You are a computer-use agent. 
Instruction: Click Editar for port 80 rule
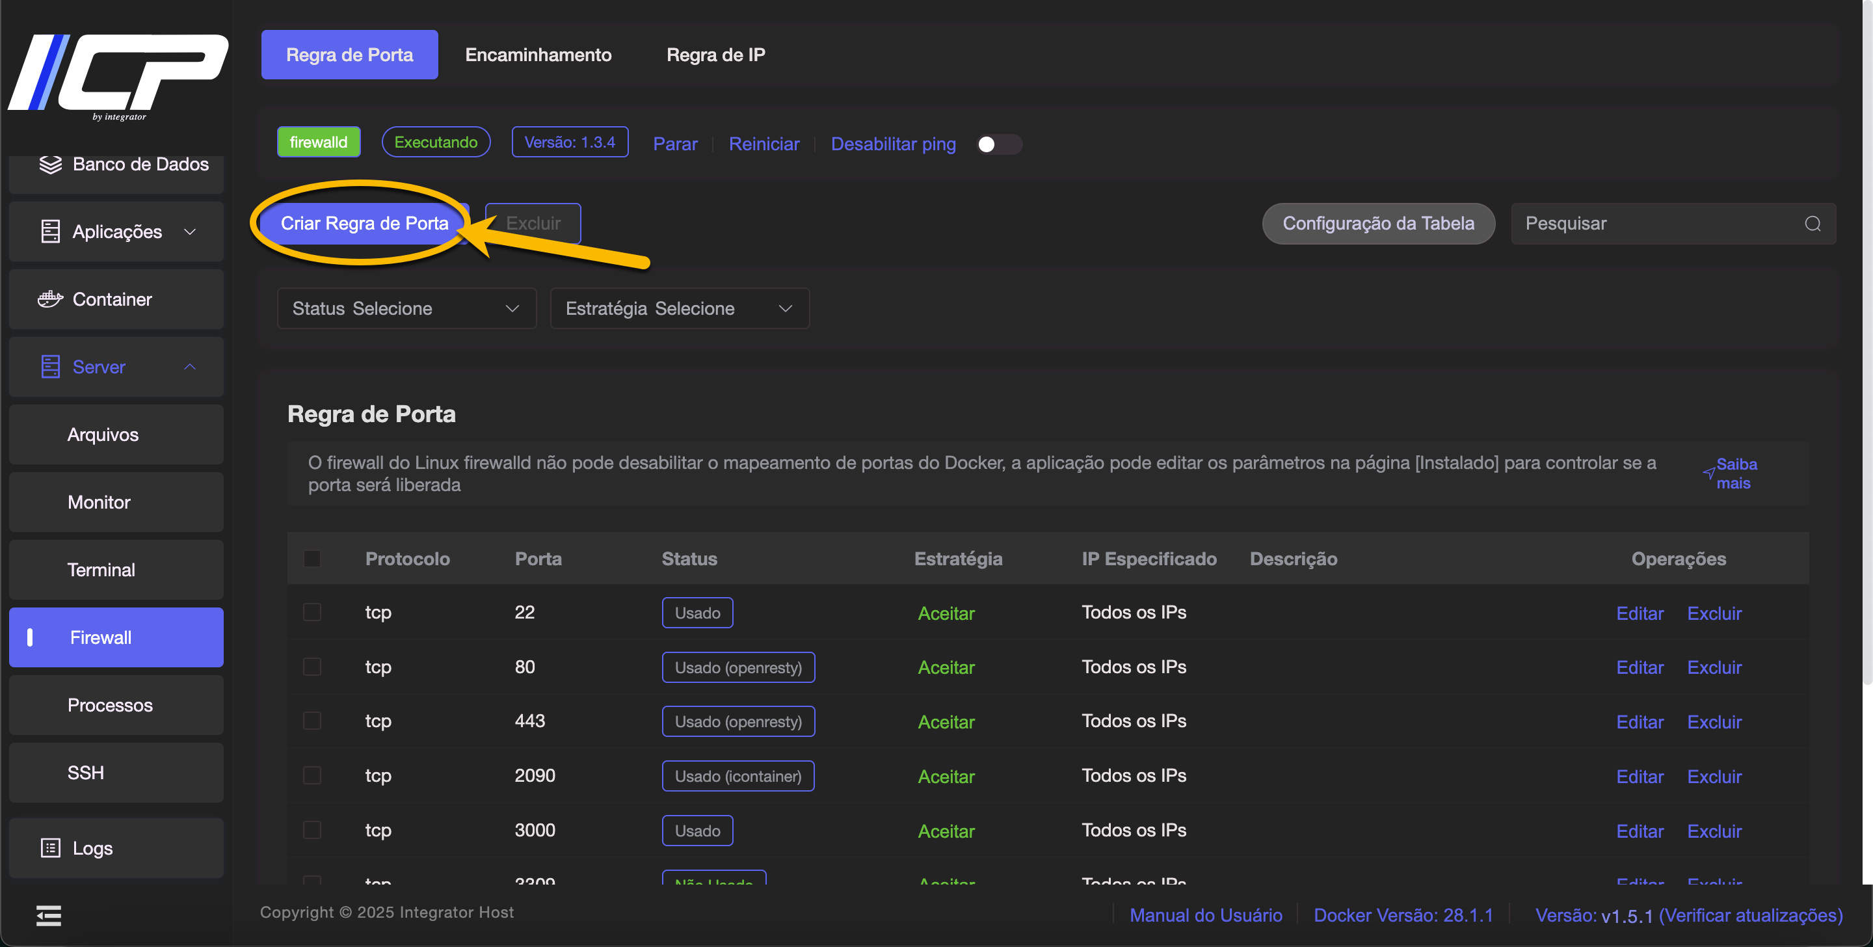coord(1639,667)
